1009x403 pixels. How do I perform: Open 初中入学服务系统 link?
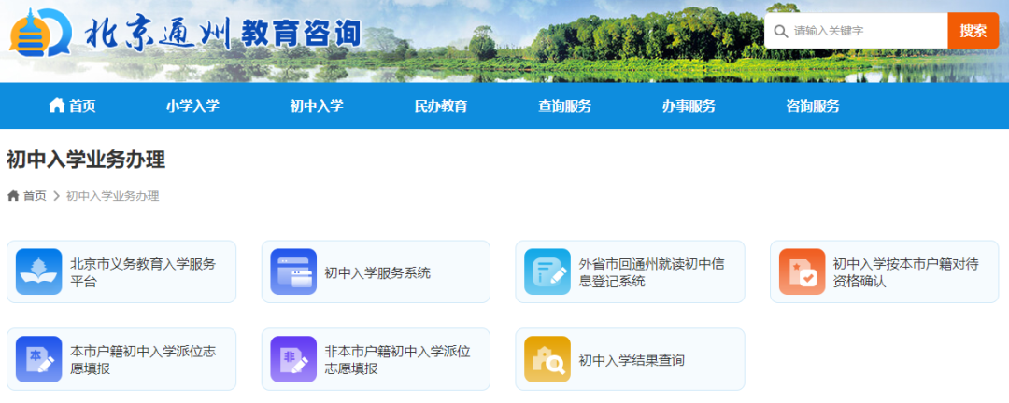coord(376,271)
